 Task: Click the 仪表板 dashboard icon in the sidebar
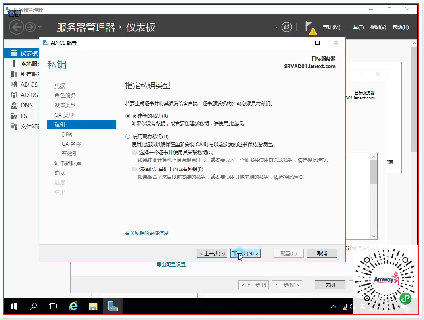point(14,53)
